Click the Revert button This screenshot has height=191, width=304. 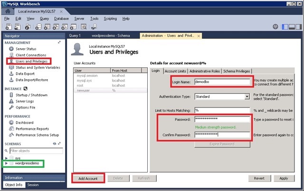click(x=259, y=178)
